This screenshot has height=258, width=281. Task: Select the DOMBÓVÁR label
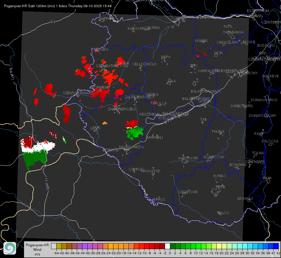pyautogui.click(x=214, y=157)
